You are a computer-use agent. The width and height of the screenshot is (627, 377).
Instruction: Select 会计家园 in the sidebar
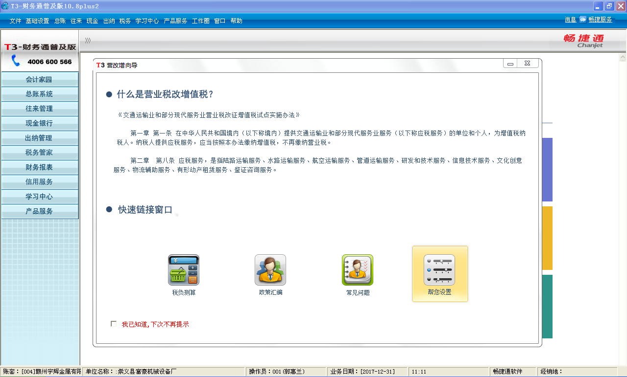(39, 80)
